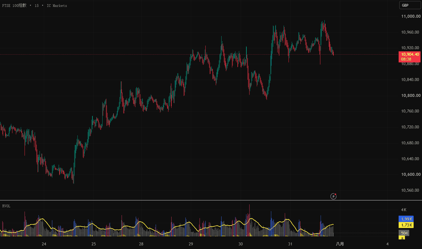Click the lightning bolt realtime icon
422x249 pixels.
333,196
